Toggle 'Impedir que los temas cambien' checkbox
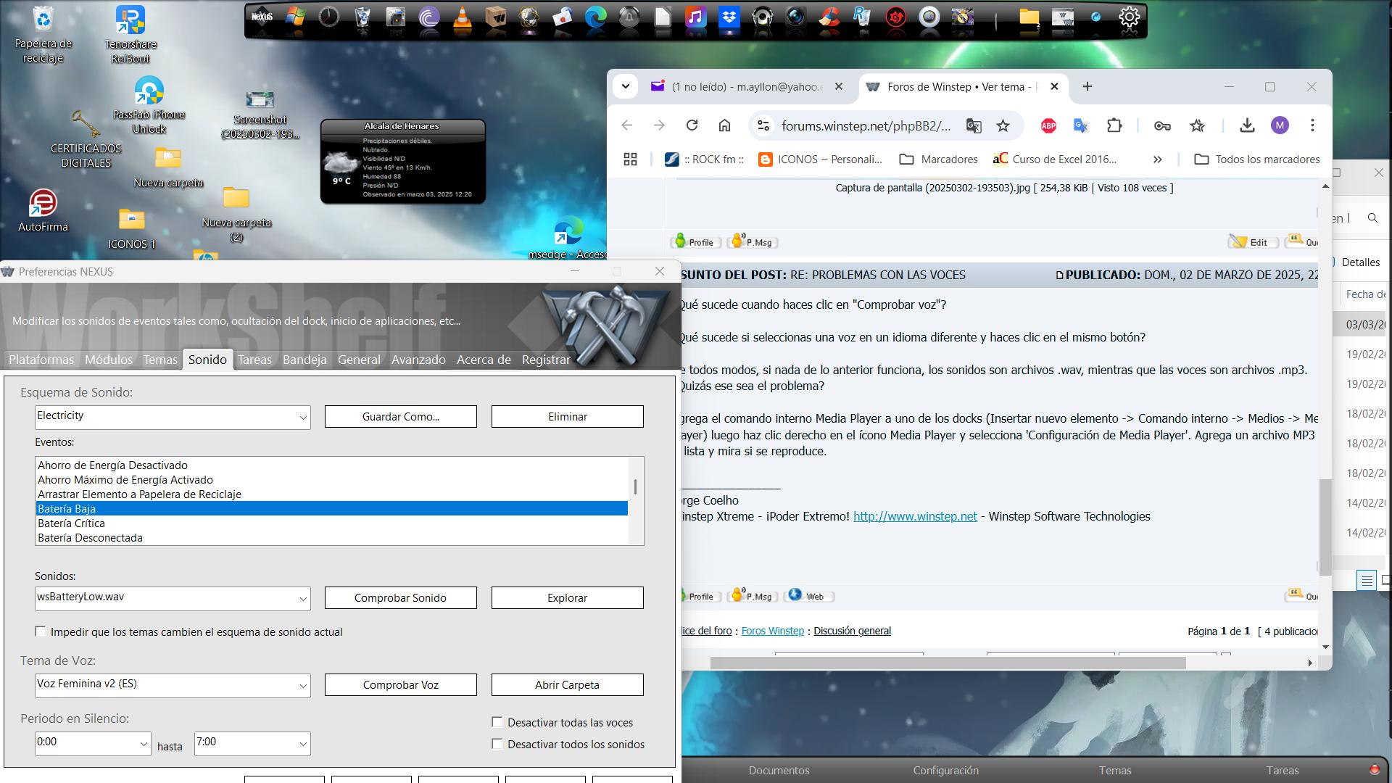The image size is (1392, 783). point(41,631)
